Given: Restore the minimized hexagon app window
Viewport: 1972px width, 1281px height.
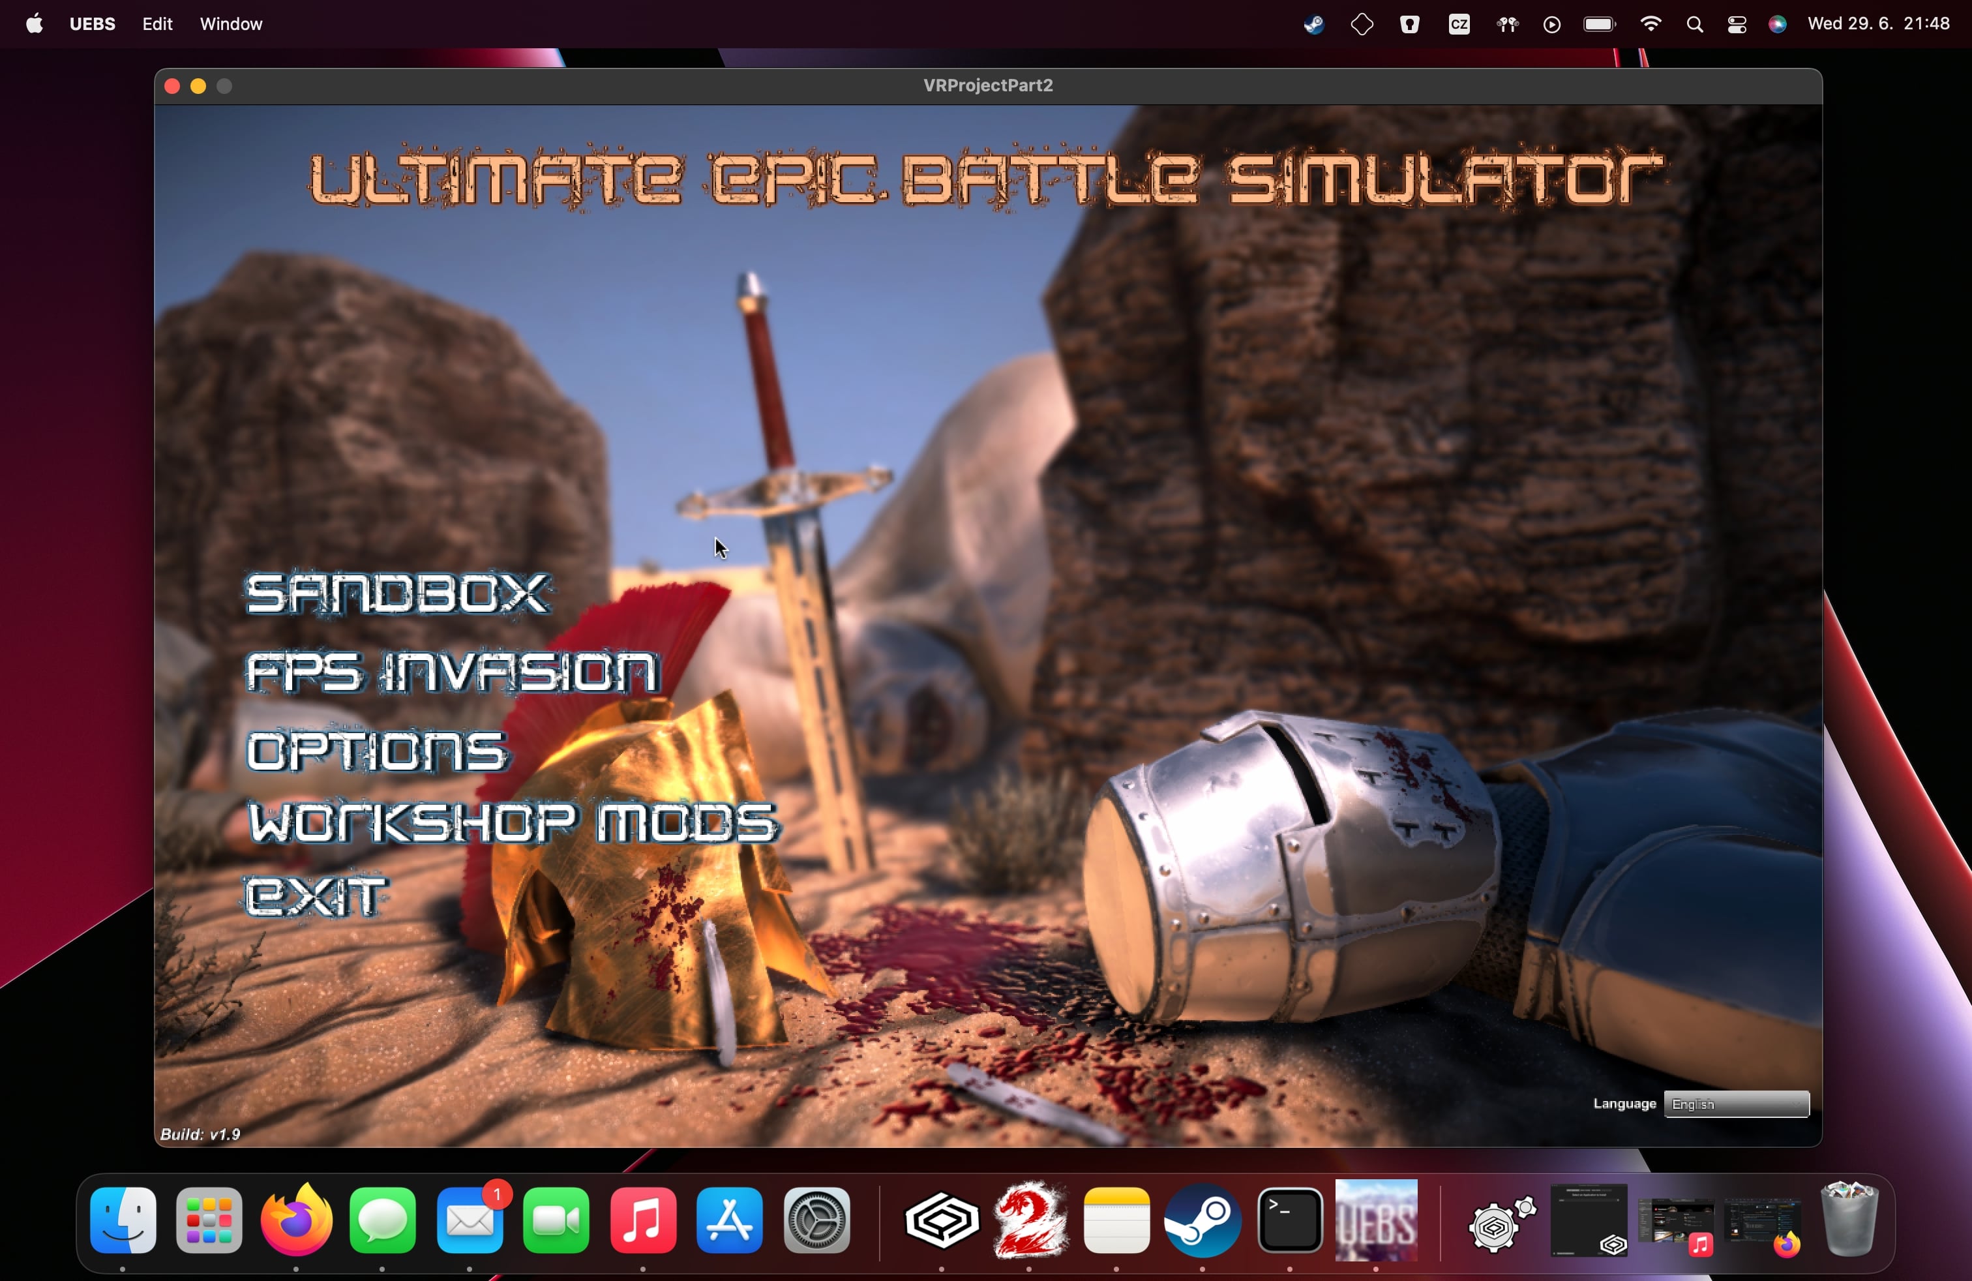Looking at the screenshot, I should pyautogui.click(x=1589, y=1220).
